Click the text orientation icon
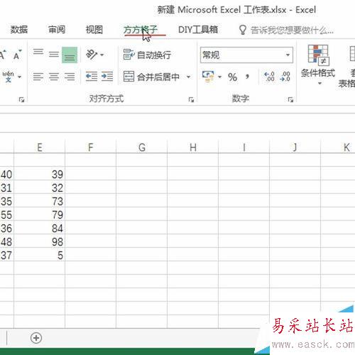355x355 pixels. coord(92,55)
